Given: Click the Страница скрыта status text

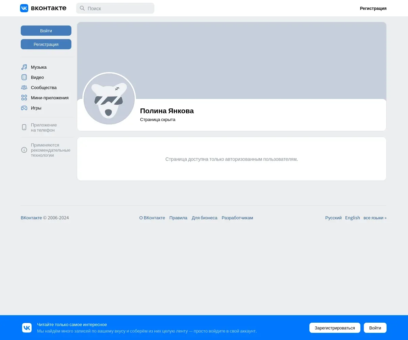Looking at the screenshot, I should click(158, 120).
